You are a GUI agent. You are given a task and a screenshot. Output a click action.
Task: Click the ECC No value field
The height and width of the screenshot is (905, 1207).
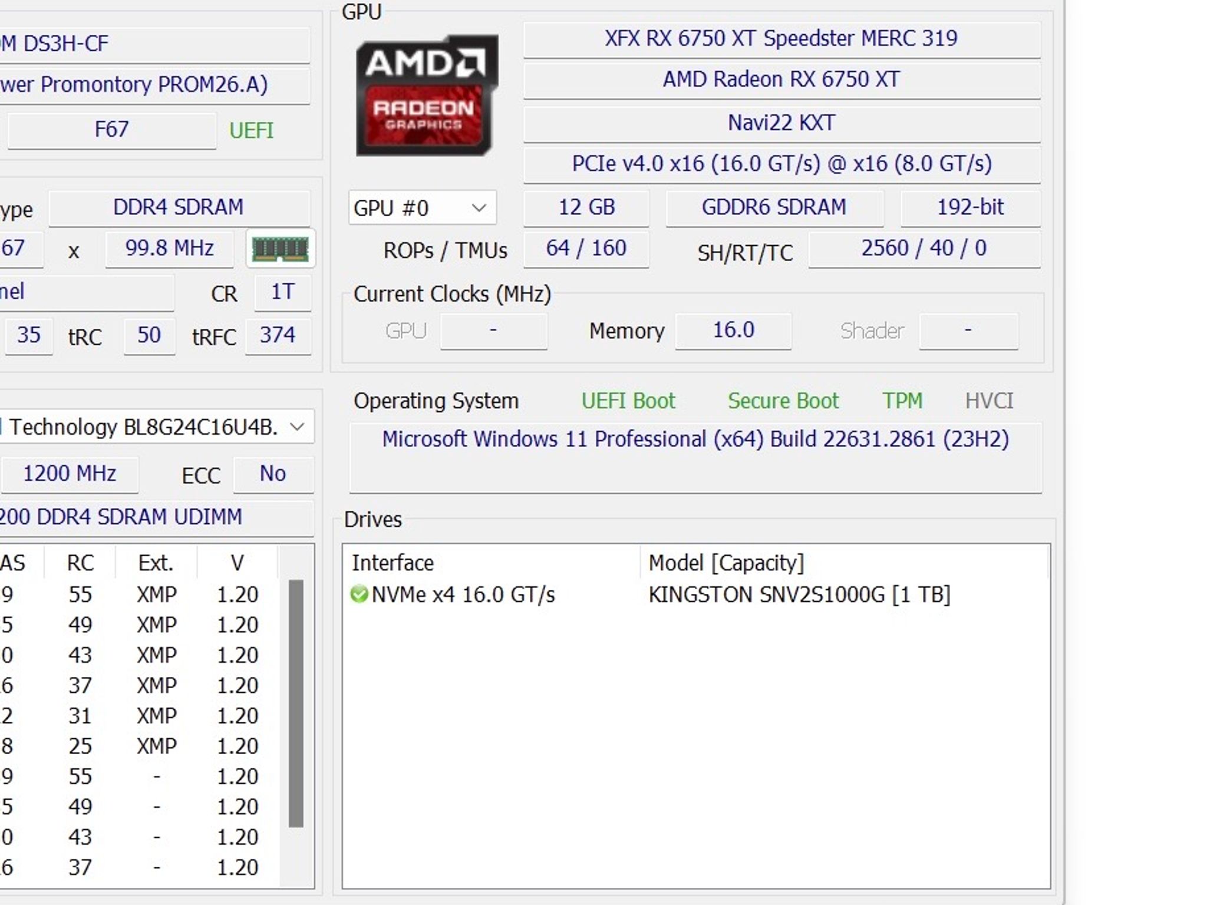[x=273, y=474]
